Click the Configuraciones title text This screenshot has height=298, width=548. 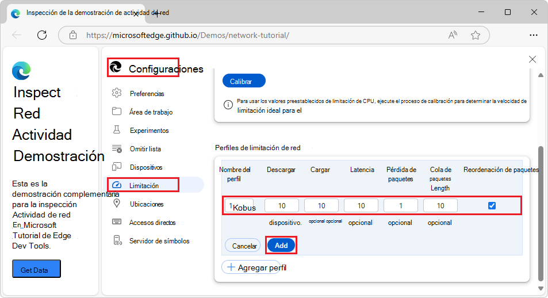166,69
